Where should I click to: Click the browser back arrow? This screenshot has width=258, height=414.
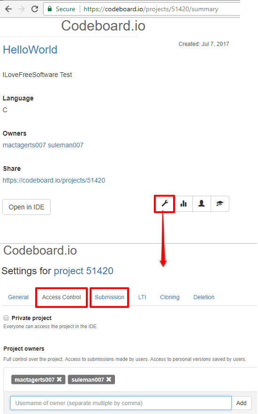tap(8, 9)
